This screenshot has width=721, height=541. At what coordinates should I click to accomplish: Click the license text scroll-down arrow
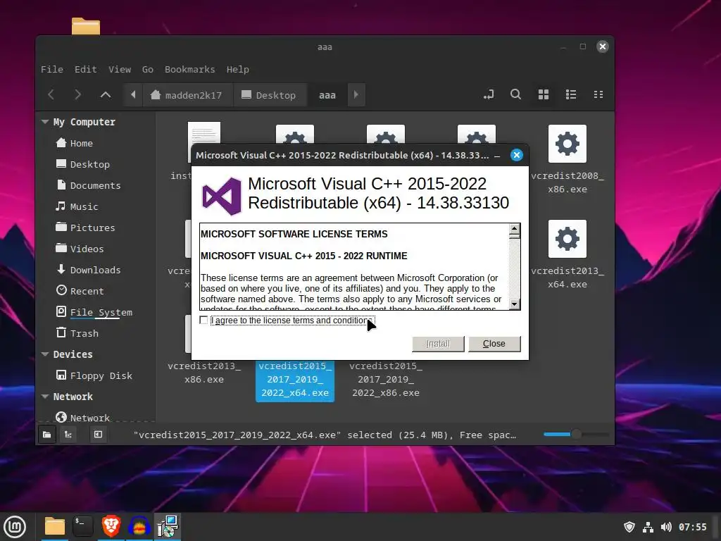point(514,304)
